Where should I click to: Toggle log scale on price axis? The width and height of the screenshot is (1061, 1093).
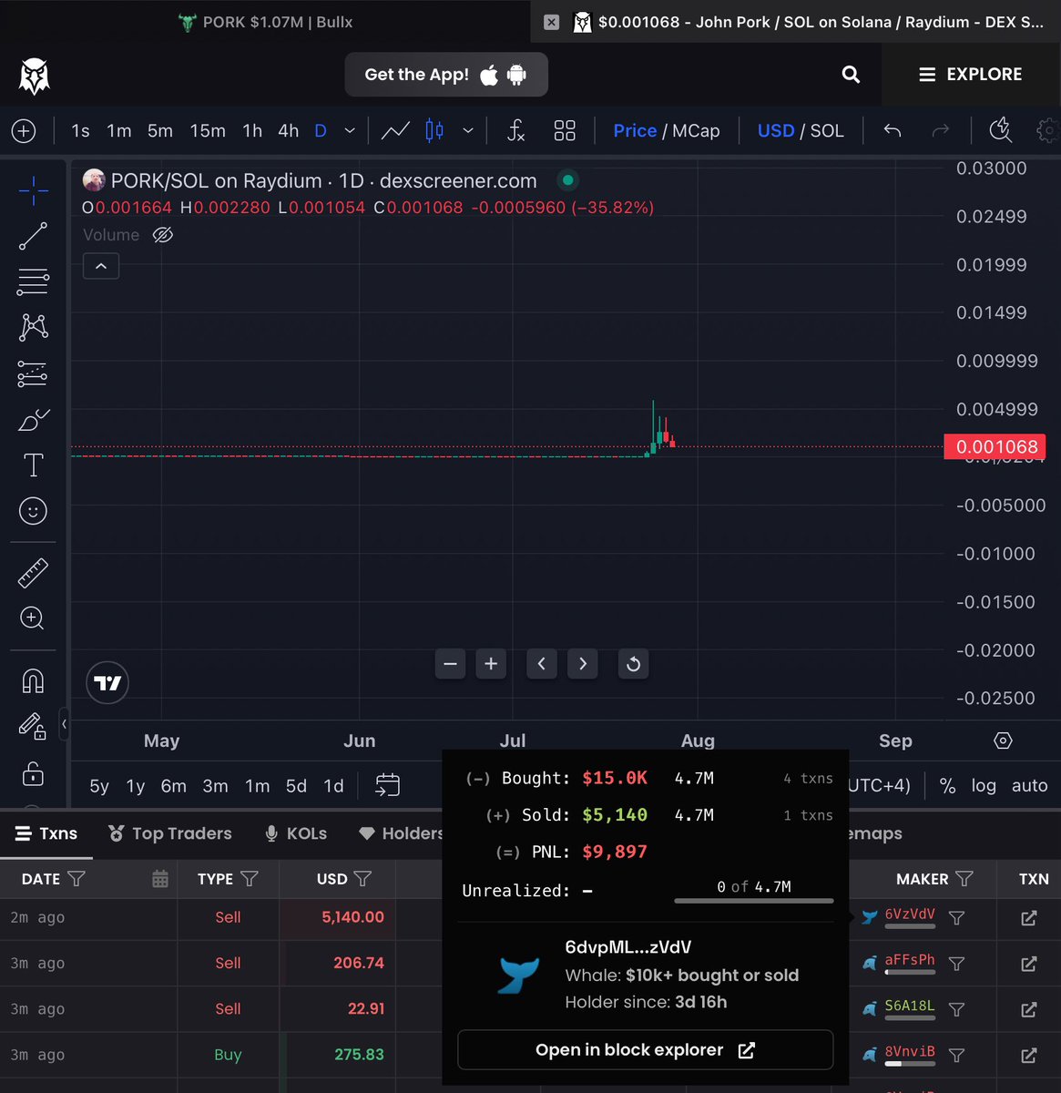pyautogui.click(x=984, y=785)
